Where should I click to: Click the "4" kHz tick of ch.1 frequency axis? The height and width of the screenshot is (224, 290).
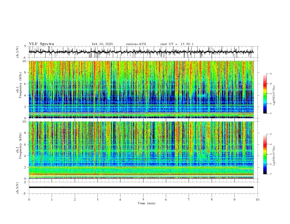tap(26, 96)
